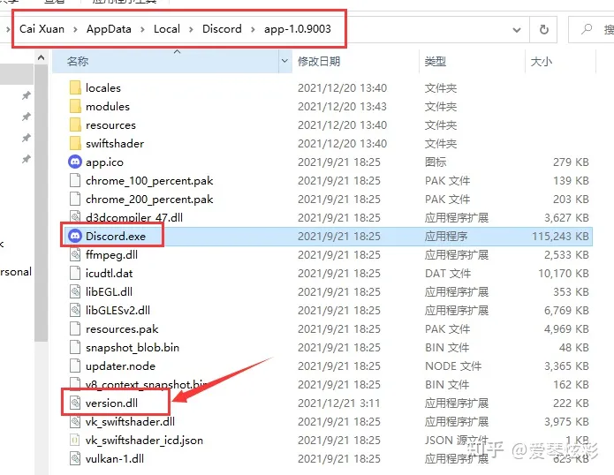This screenshot has height=475, width=614.
Task: Click the 115,243 KB size value
Action: (x=560, y=237)
